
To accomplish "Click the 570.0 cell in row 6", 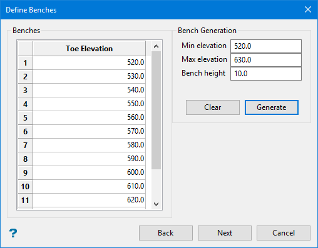I will (89, 131).
